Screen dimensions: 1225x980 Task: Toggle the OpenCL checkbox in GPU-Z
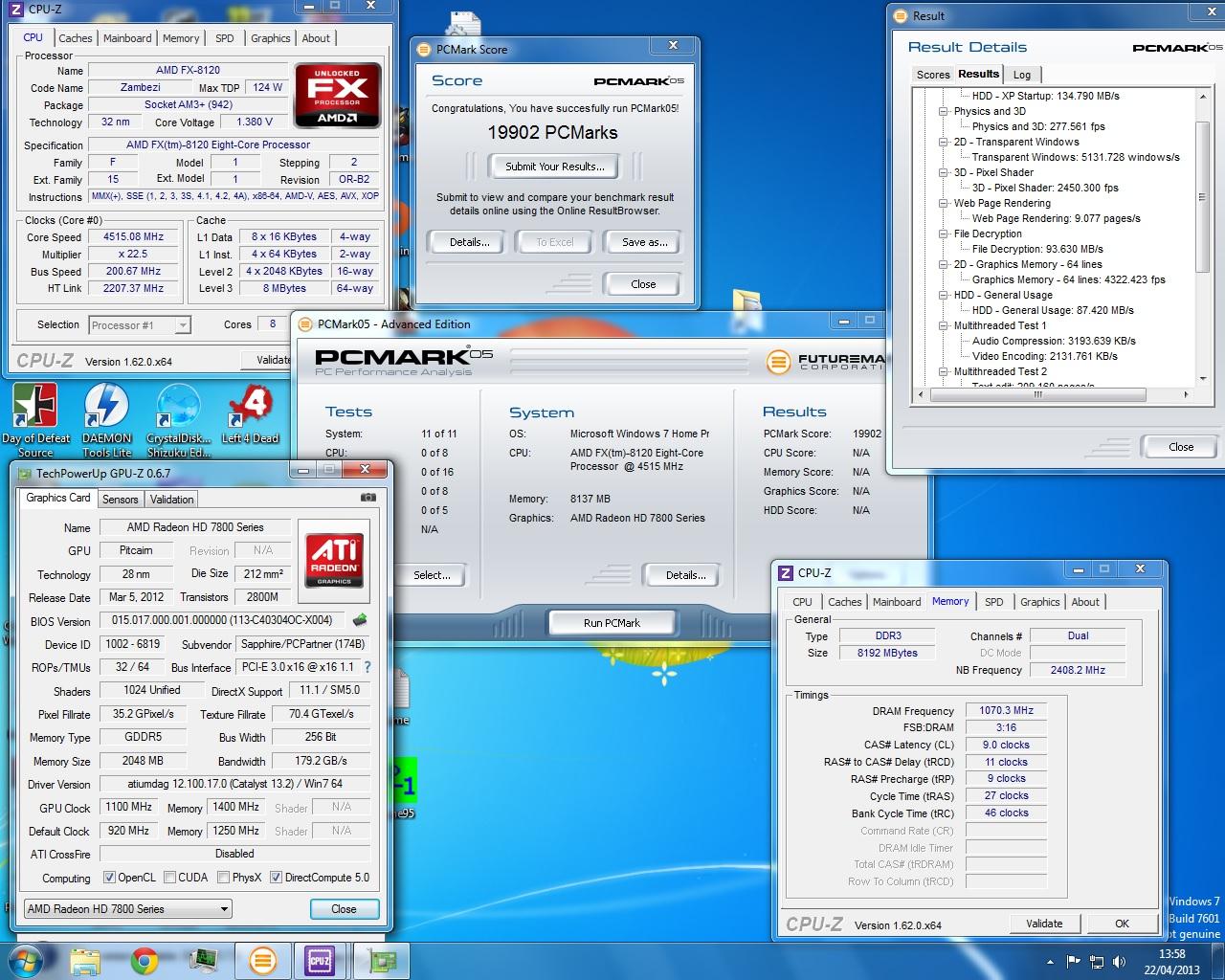tap(109, 878)
